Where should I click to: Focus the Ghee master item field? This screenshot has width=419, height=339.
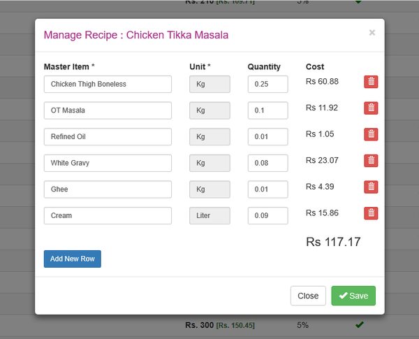(108, 189)
